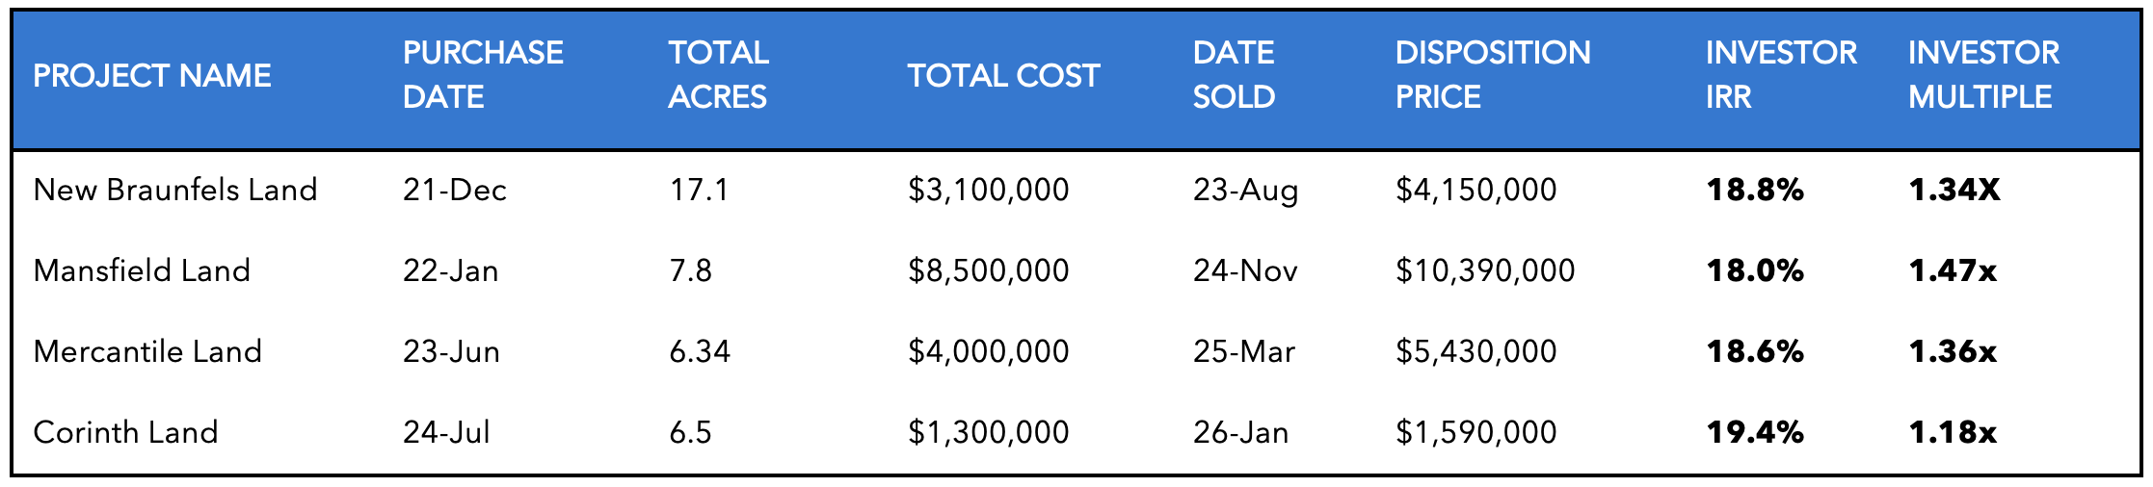
Task: Select the DISPOSITION PRICE header
Action: click(1493, 74)
